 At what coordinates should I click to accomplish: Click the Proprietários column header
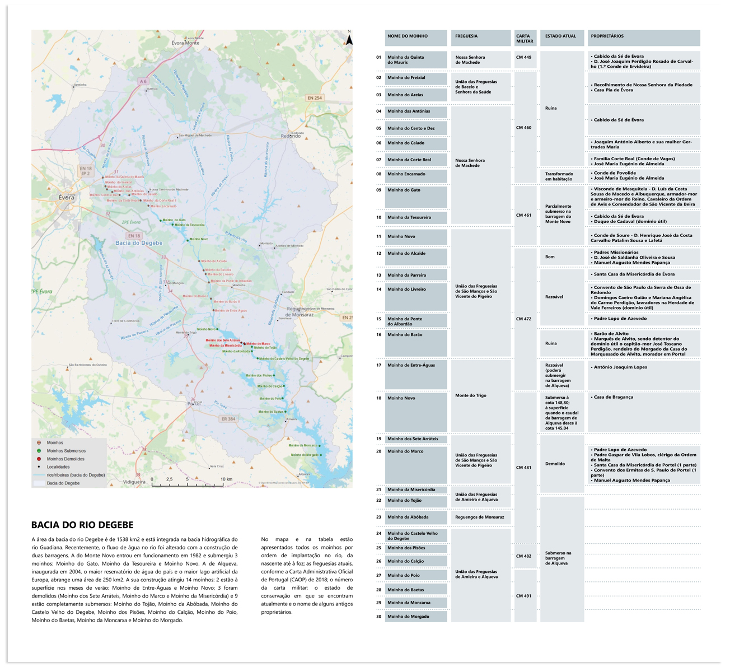pos(643,37)
